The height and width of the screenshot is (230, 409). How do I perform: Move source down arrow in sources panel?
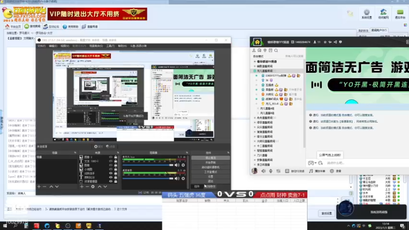(x=105, y=187)
